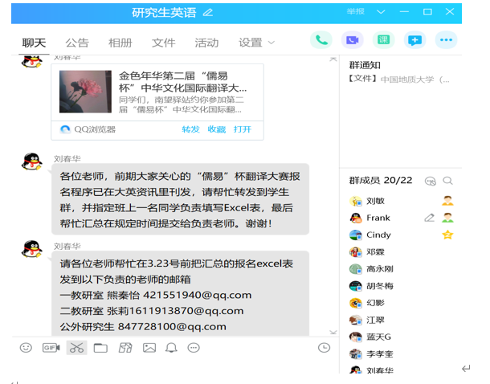Select the scissors screenshot tool
Image resolution: width=490 pixels, height=384 pixels.
click(x=76, y=348)
